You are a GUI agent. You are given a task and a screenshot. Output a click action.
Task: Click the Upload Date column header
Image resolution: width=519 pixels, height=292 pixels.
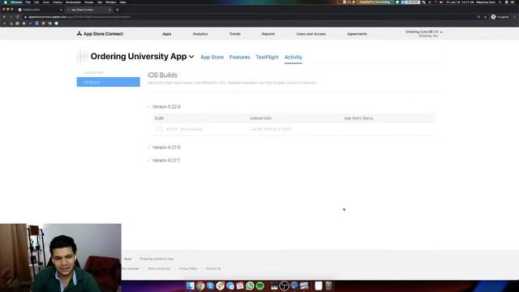click(261, 118)
